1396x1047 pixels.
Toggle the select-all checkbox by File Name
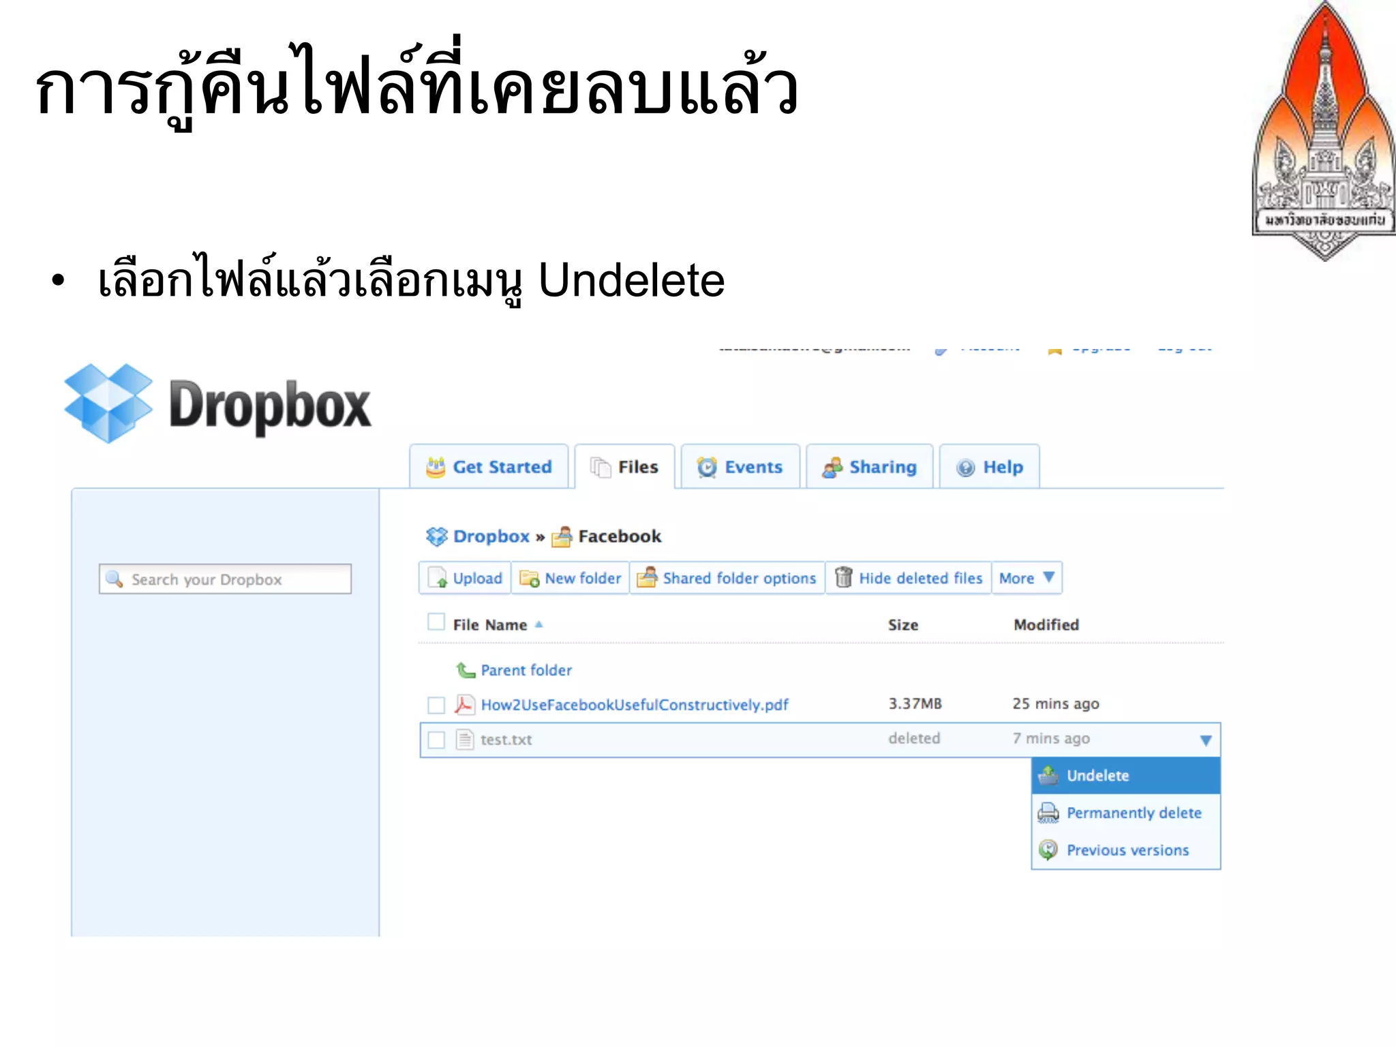tap(436, 622)
